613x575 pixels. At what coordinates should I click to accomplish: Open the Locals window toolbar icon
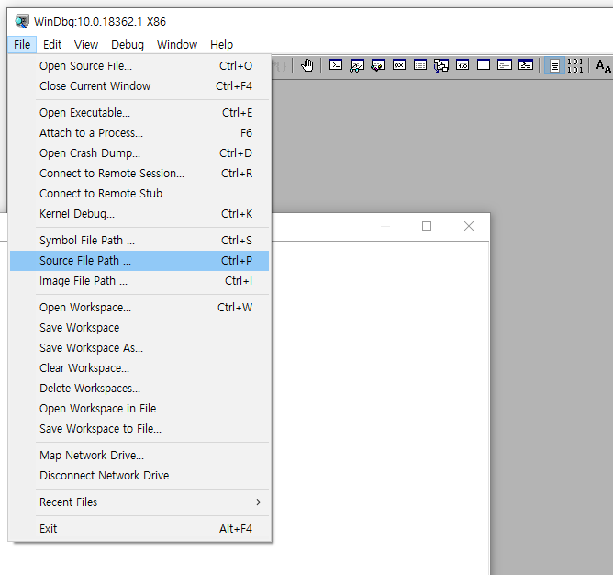(378, 65)
